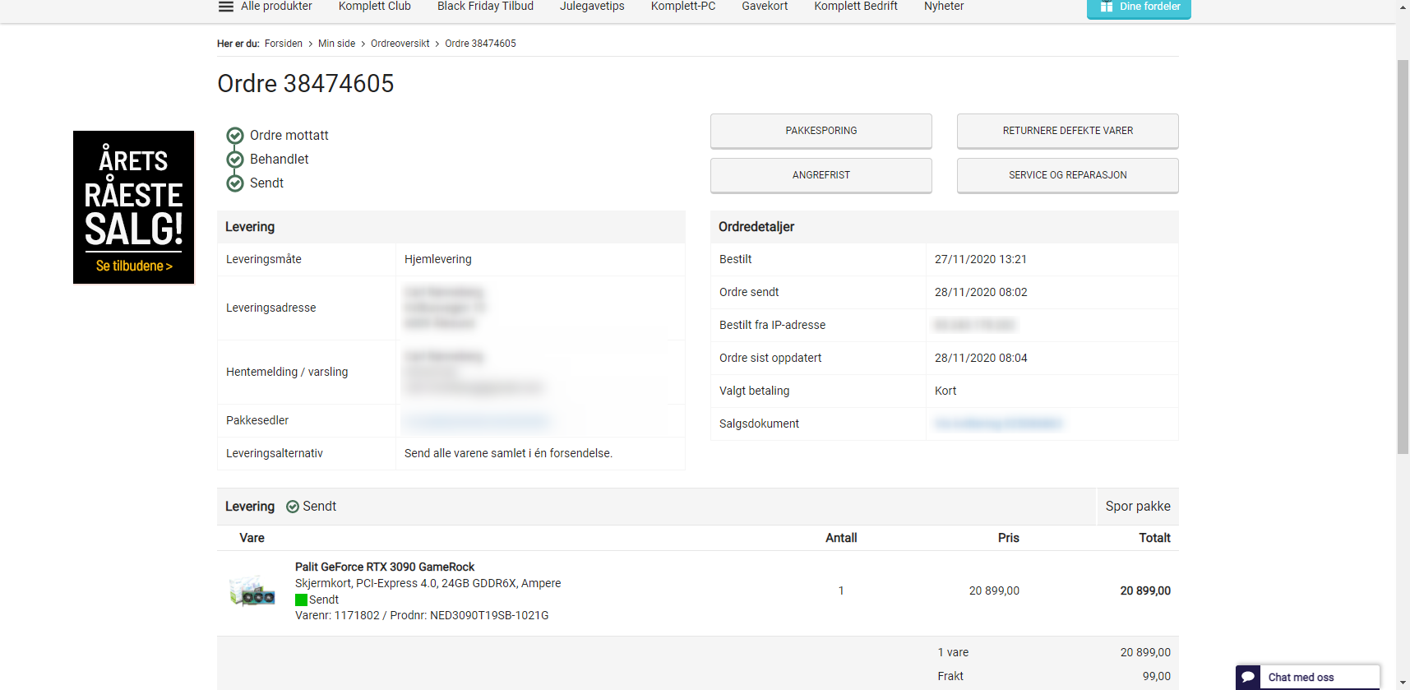Click the page scrollbar thumb
1410x690 pixels.
tap(1403, 256)
